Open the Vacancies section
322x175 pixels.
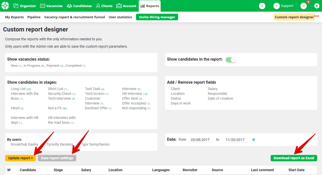pos(51,6)
